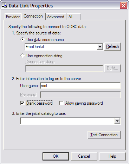
Task: Click the Cancel button
Action: pyautogui.click(x=84, y=156)
